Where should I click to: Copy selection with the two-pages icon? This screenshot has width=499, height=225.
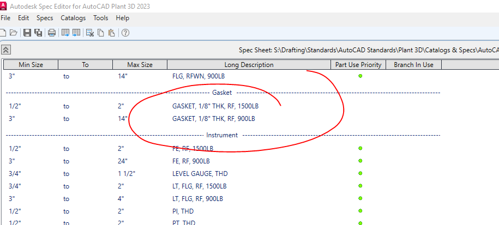(x=100, y=33)
